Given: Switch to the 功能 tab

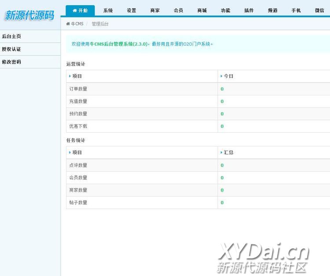Looking at the screenshot, I should tap(225, 11).
